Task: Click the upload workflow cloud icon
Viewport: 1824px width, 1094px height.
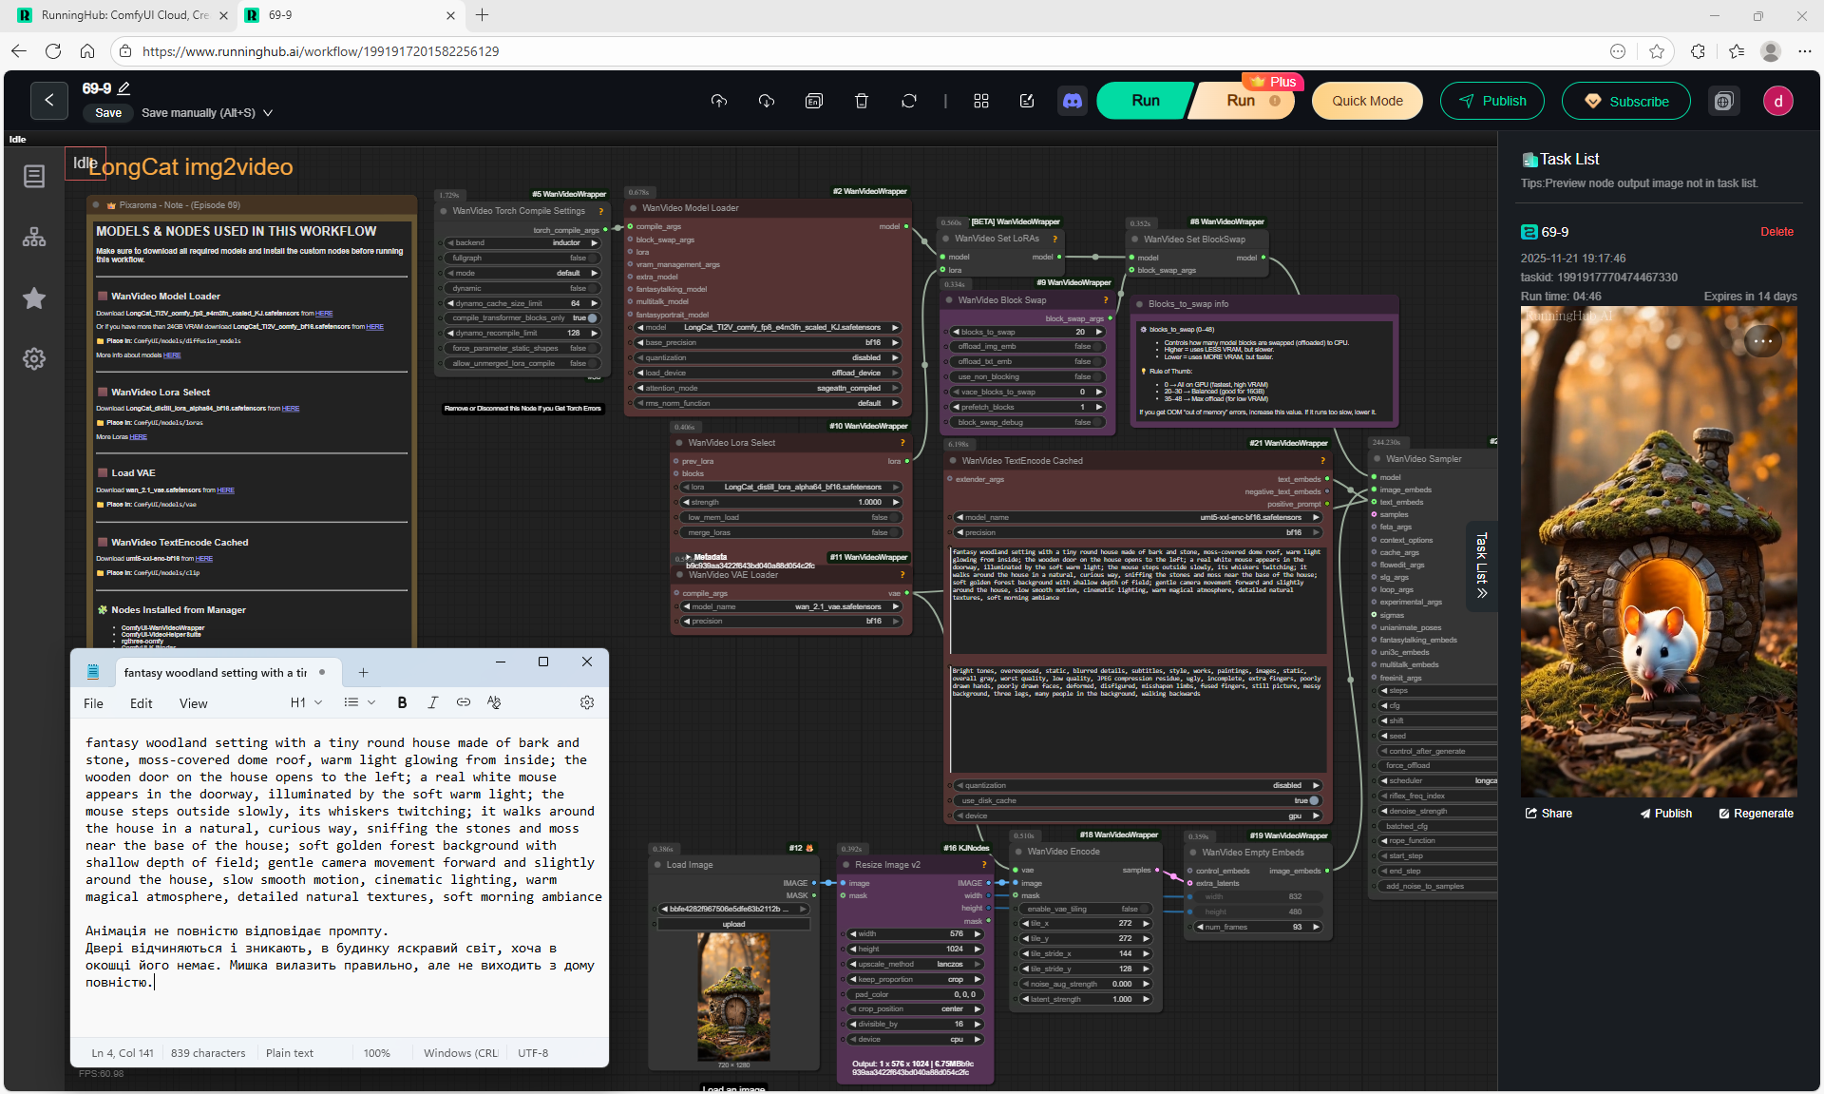Action: pos(719,101)
